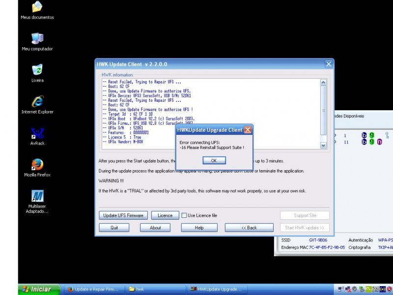
Task: Open Meus documentos desktop icon
Action: tap(37, 10)
